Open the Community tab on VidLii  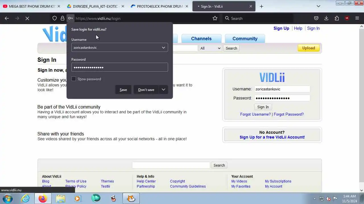245,39
